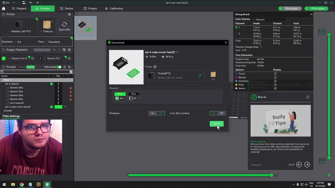Turn Auto Bed Leveling Off

221,113
